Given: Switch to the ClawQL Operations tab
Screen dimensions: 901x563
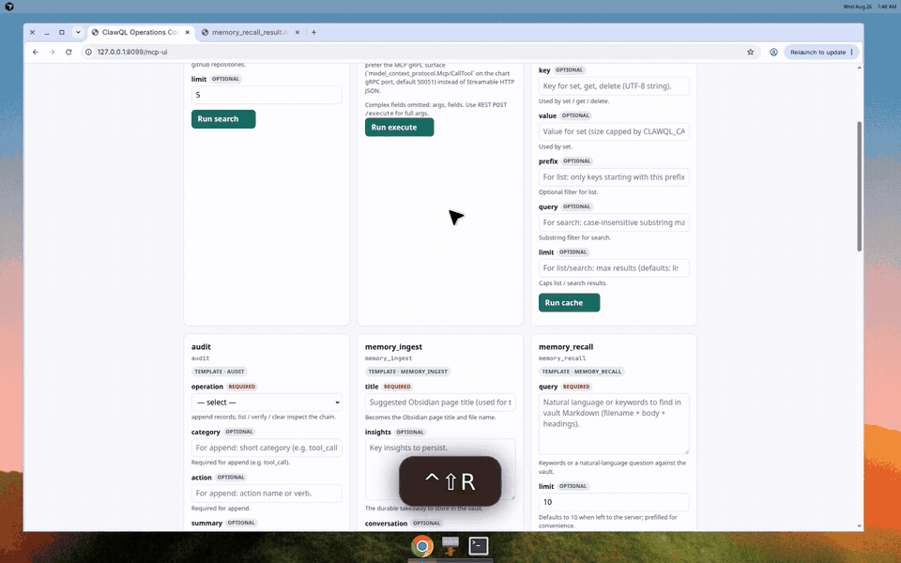Looking at the screenshot, I should point(140,32).
